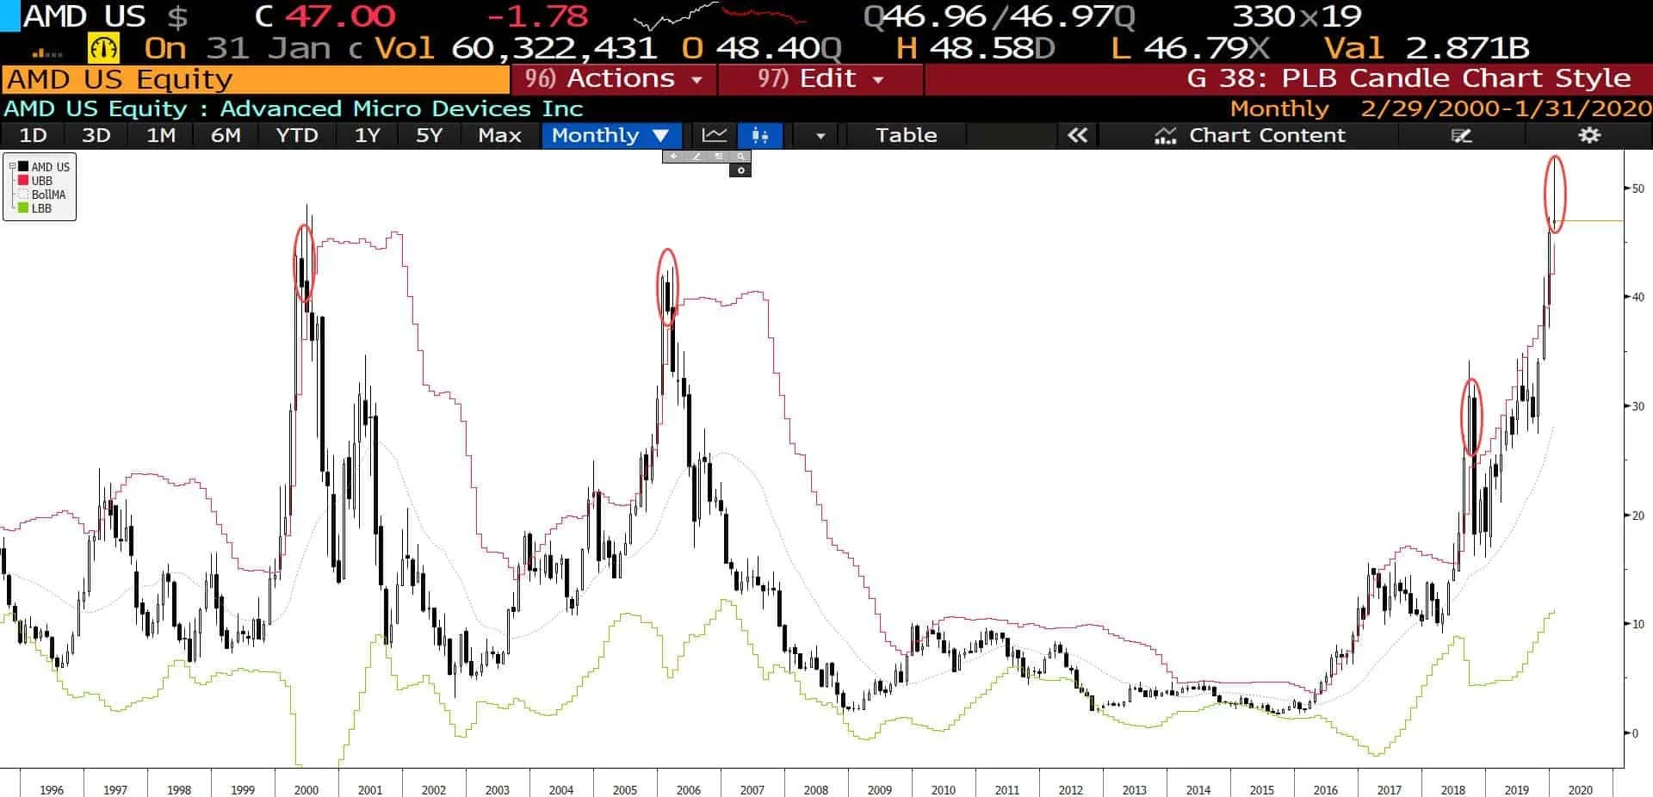
Task: Select 1D time range tab
Action: pyautogui.click(x=33, y=135)
